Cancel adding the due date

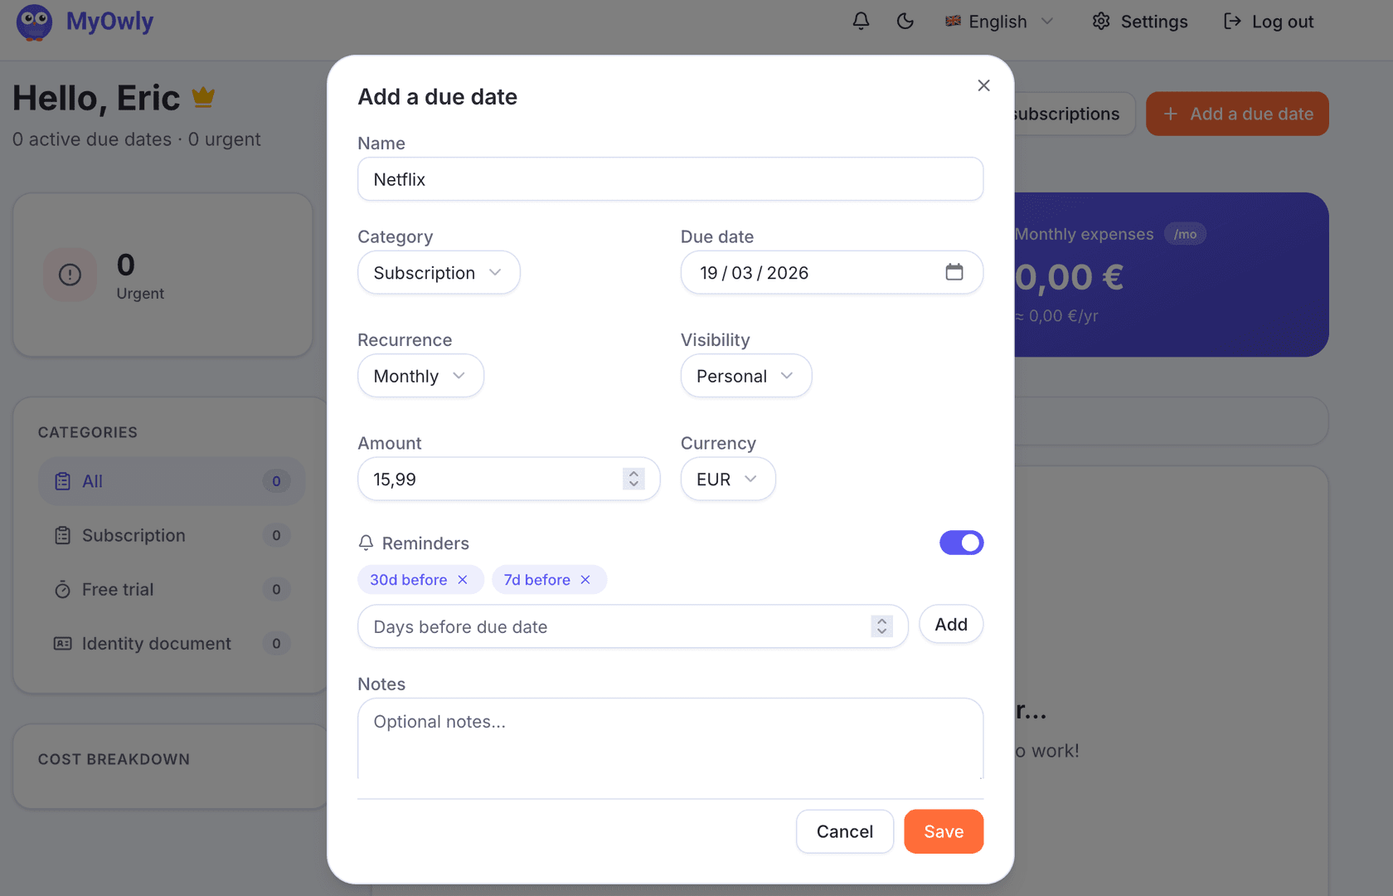point(844,831)
